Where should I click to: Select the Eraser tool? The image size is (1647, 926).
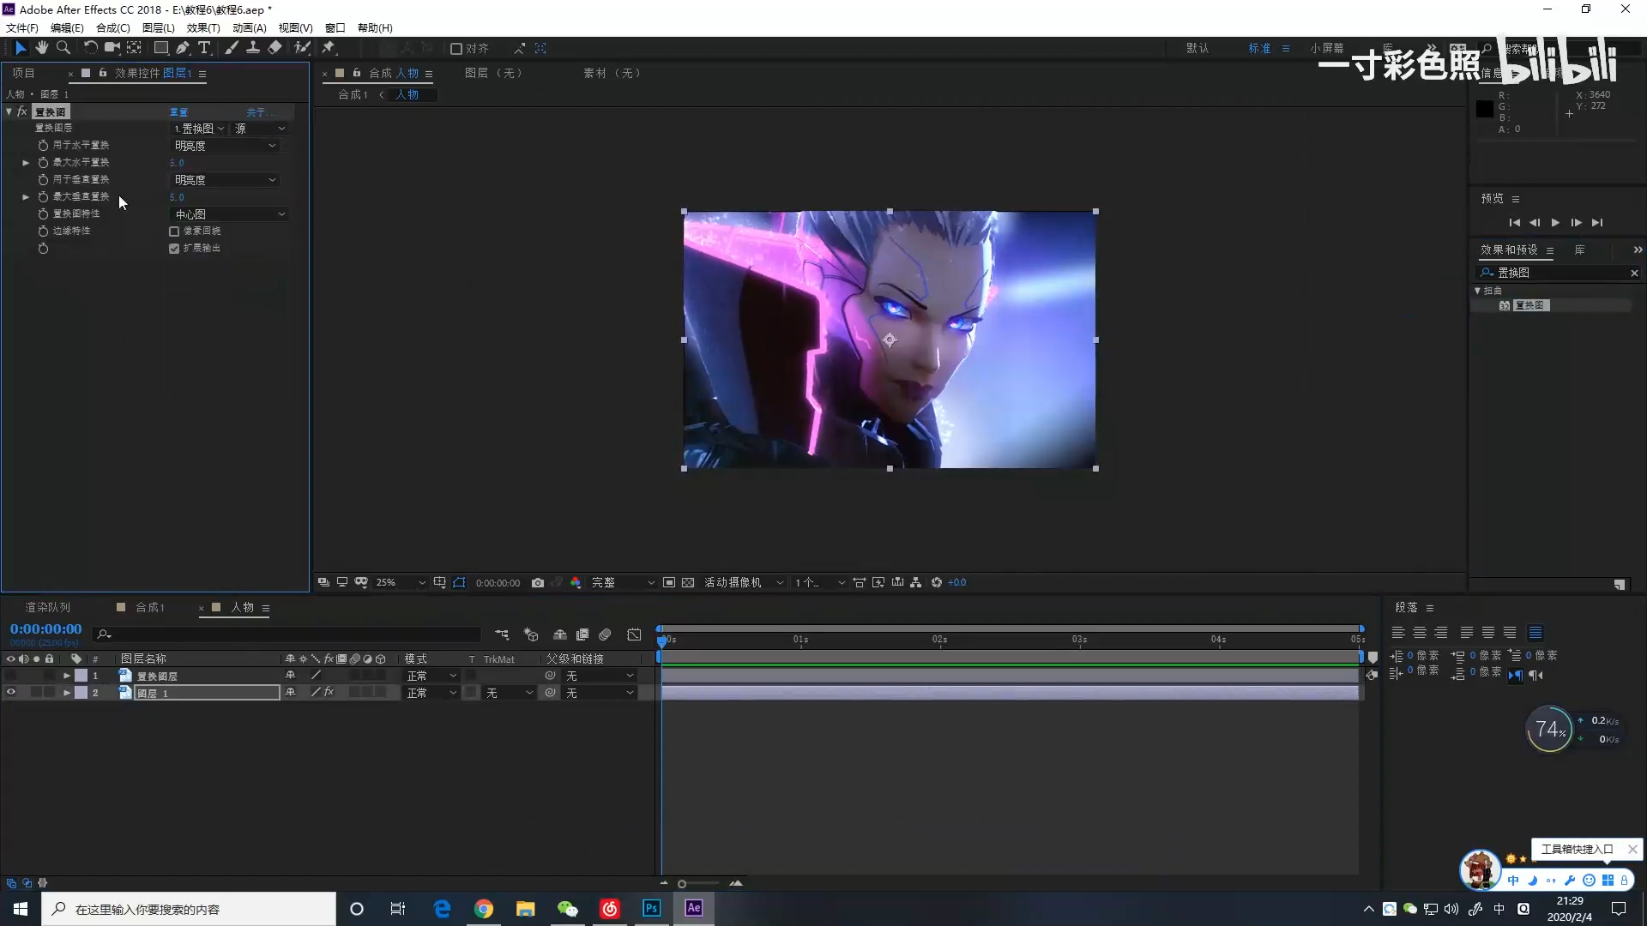click(274, 48)
